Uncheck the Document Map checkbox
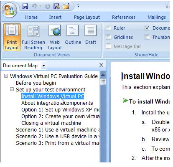Screen dimensions: 173x167 147,28
